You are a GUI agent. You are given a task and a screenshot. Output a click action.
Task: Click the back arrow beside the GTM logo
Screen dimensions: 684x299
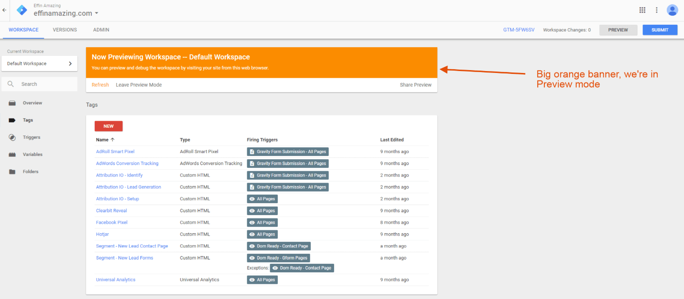4,10
